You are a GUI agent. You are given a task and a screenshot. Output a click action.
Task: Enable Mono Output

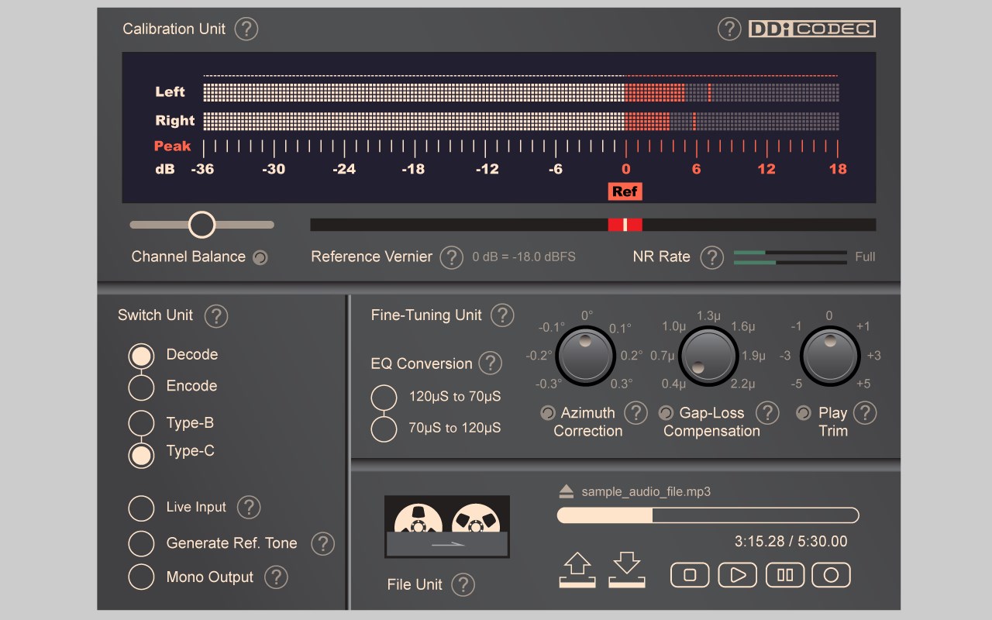coord(141,577)
